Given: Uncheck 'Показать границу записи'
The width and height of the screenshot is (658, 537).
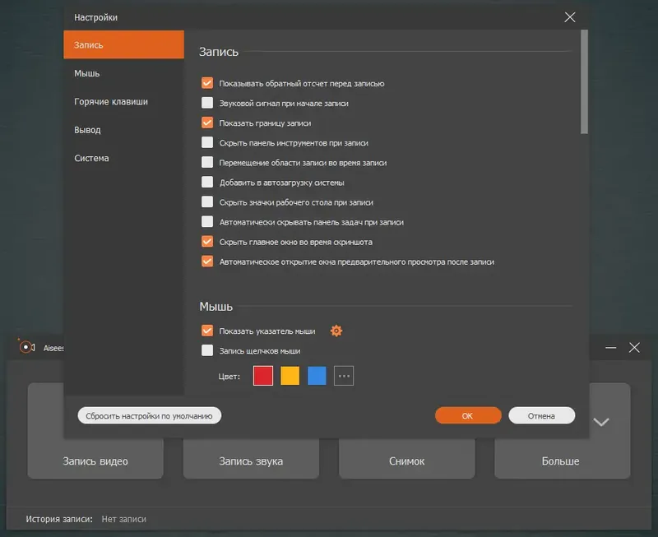Looking at the screenshot, I should pos(208,124).
